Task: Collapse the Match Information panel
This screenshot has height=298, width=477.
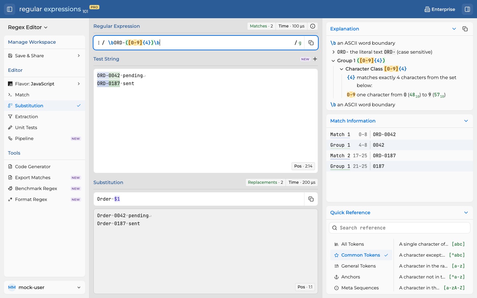Action: pyautogui.click(x=466, y=121)
